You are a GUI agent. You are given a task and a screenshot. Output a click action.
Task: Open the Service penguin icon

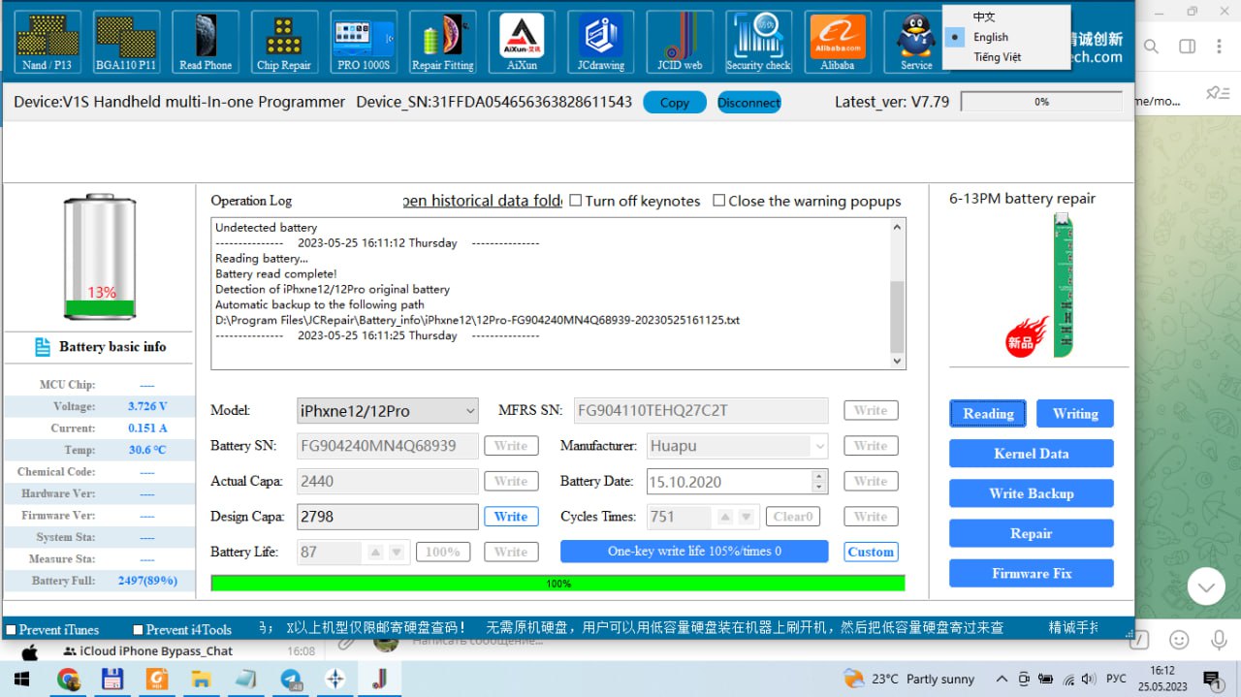pos(916,42)
